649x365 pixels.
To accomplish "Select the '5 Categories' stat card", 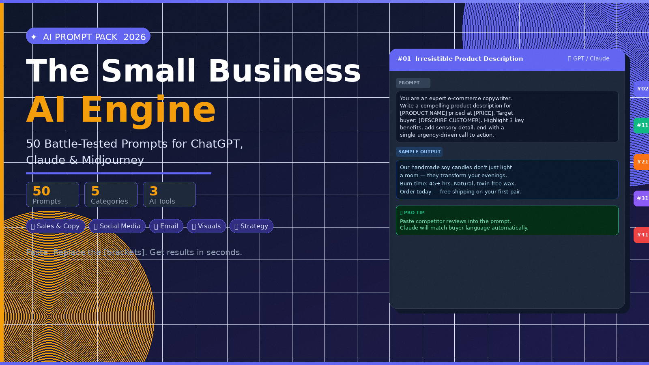I will tap(111, 194).
